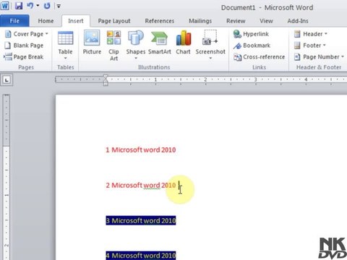
Task: Click the tab stop selector button
Action: pyautogui.click(x=7, y=80)
